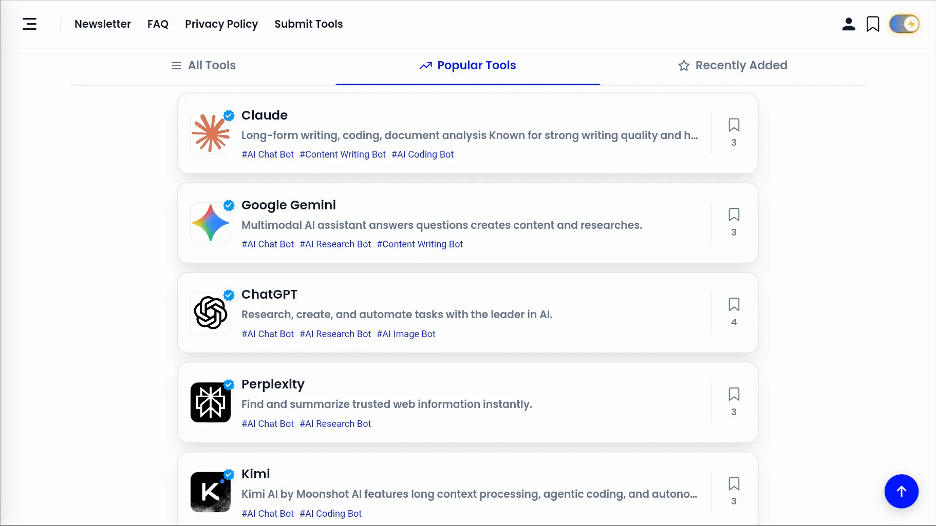Select the Popular Tools tab
936x526 pixels.
coord(467,66)
